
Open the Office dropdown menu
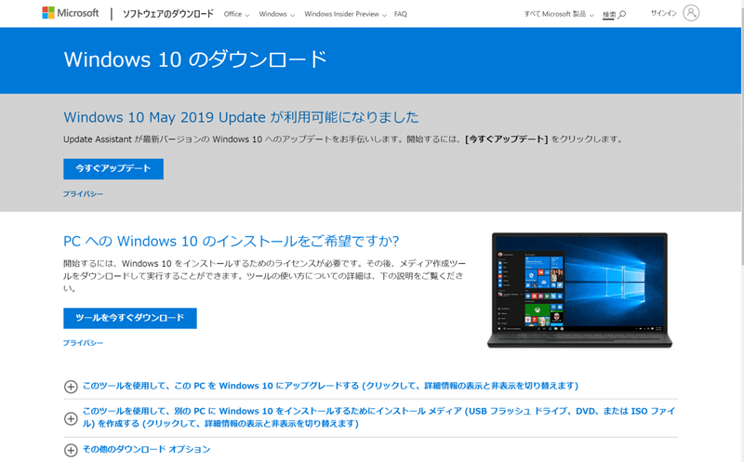click(x=236, y=14)
